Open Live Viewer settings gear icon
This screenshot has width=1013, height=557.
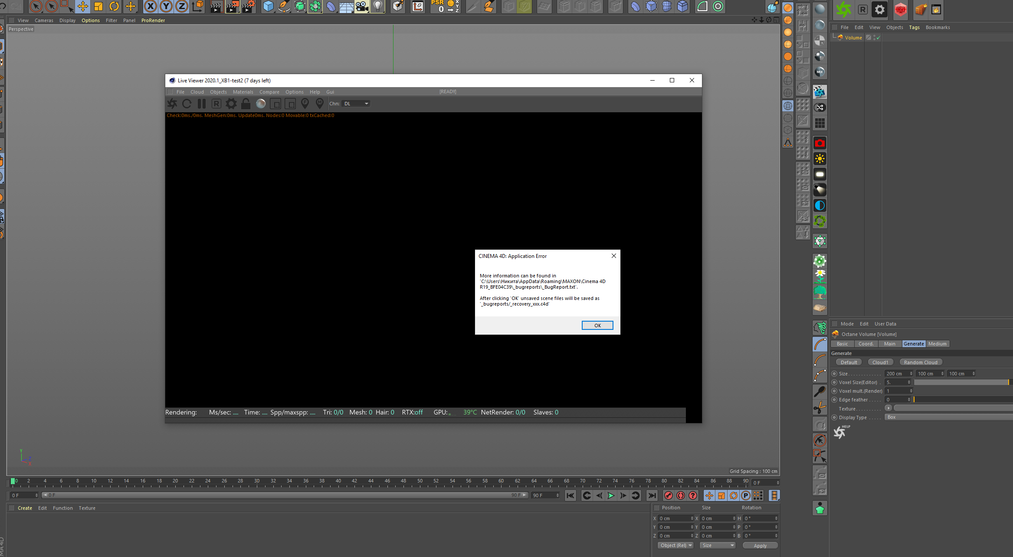pos(231,104)
